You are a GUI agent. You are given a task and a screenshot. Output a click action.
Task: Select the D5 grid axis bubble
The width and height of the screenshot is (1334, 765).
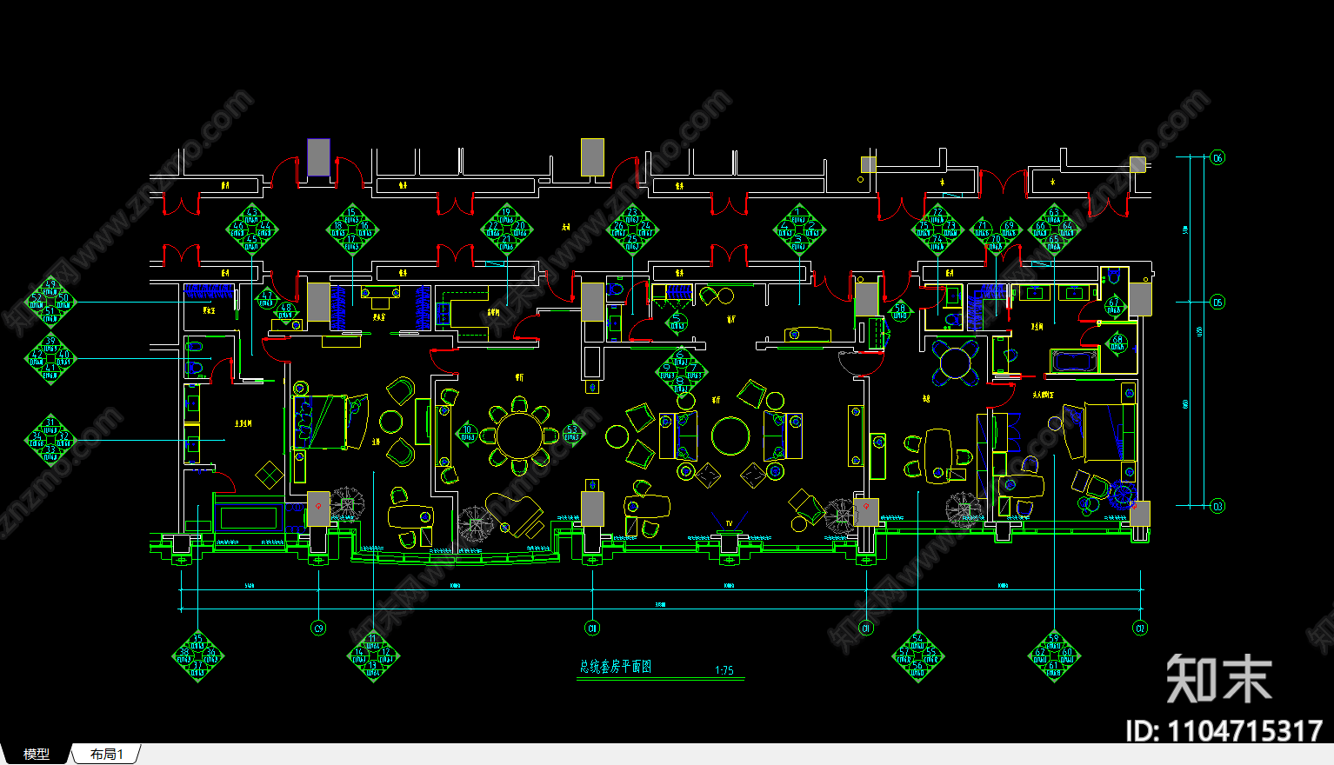coord(1217,302)
